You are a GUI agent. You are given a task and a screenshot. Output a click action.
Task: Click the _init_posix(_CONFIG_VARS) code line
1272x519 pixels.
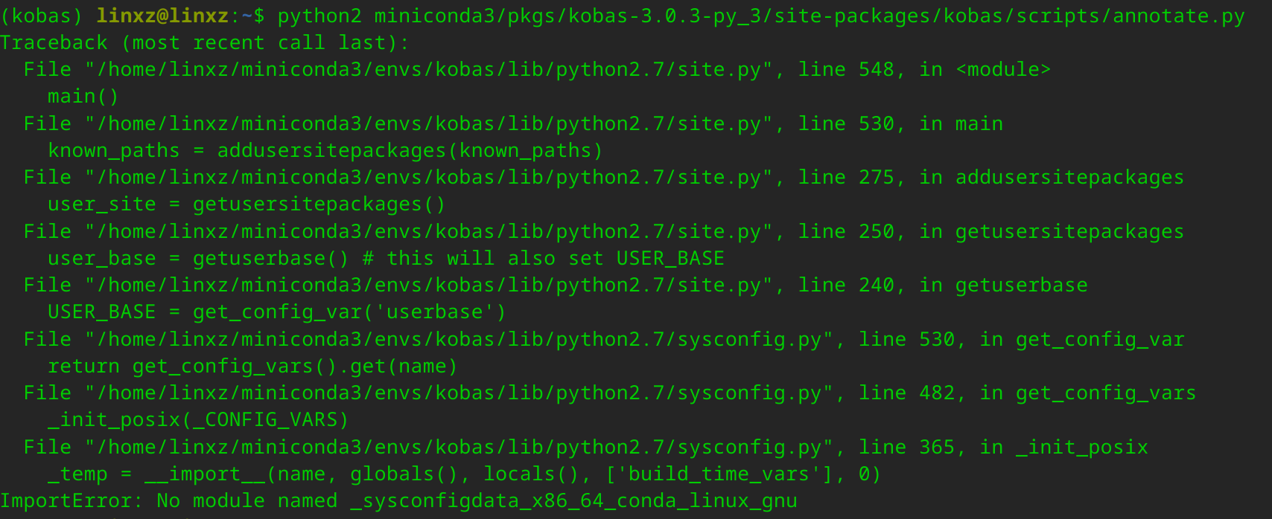[198, 420]
